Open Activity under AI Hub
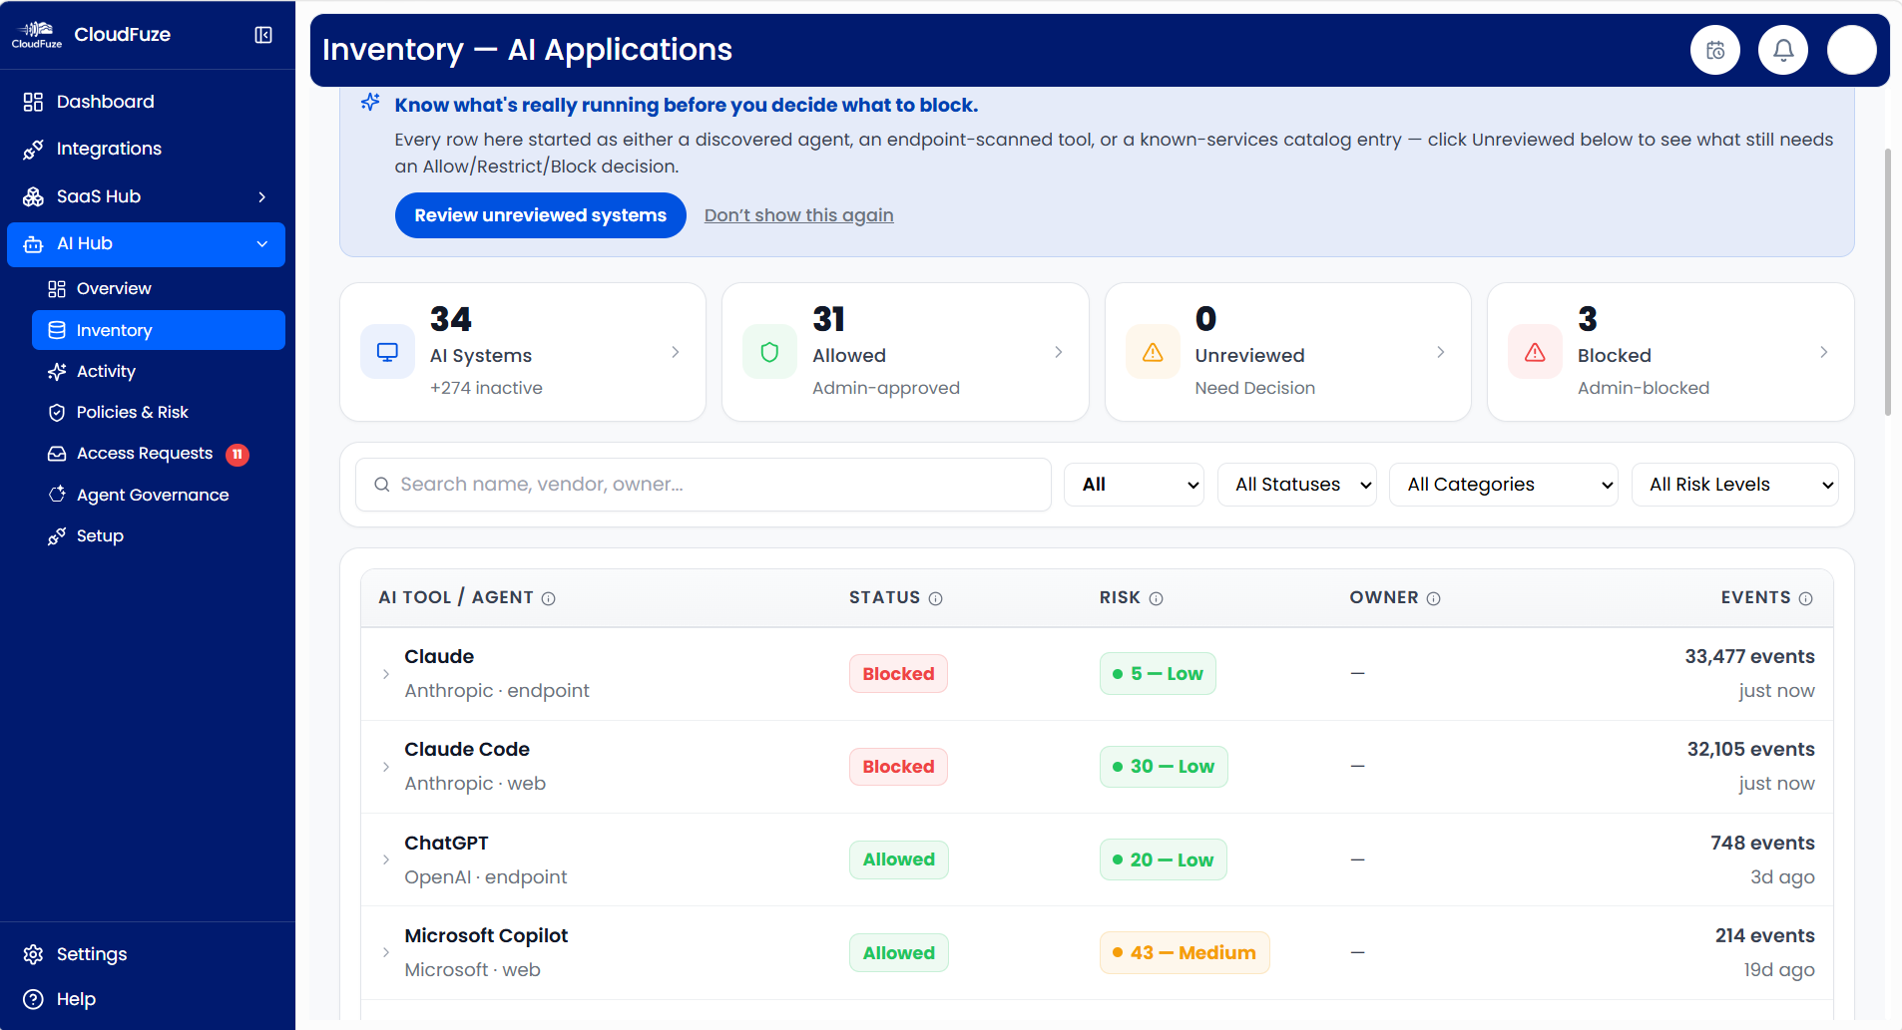This screenshot has height=1030, width=1902. (159, 372)
